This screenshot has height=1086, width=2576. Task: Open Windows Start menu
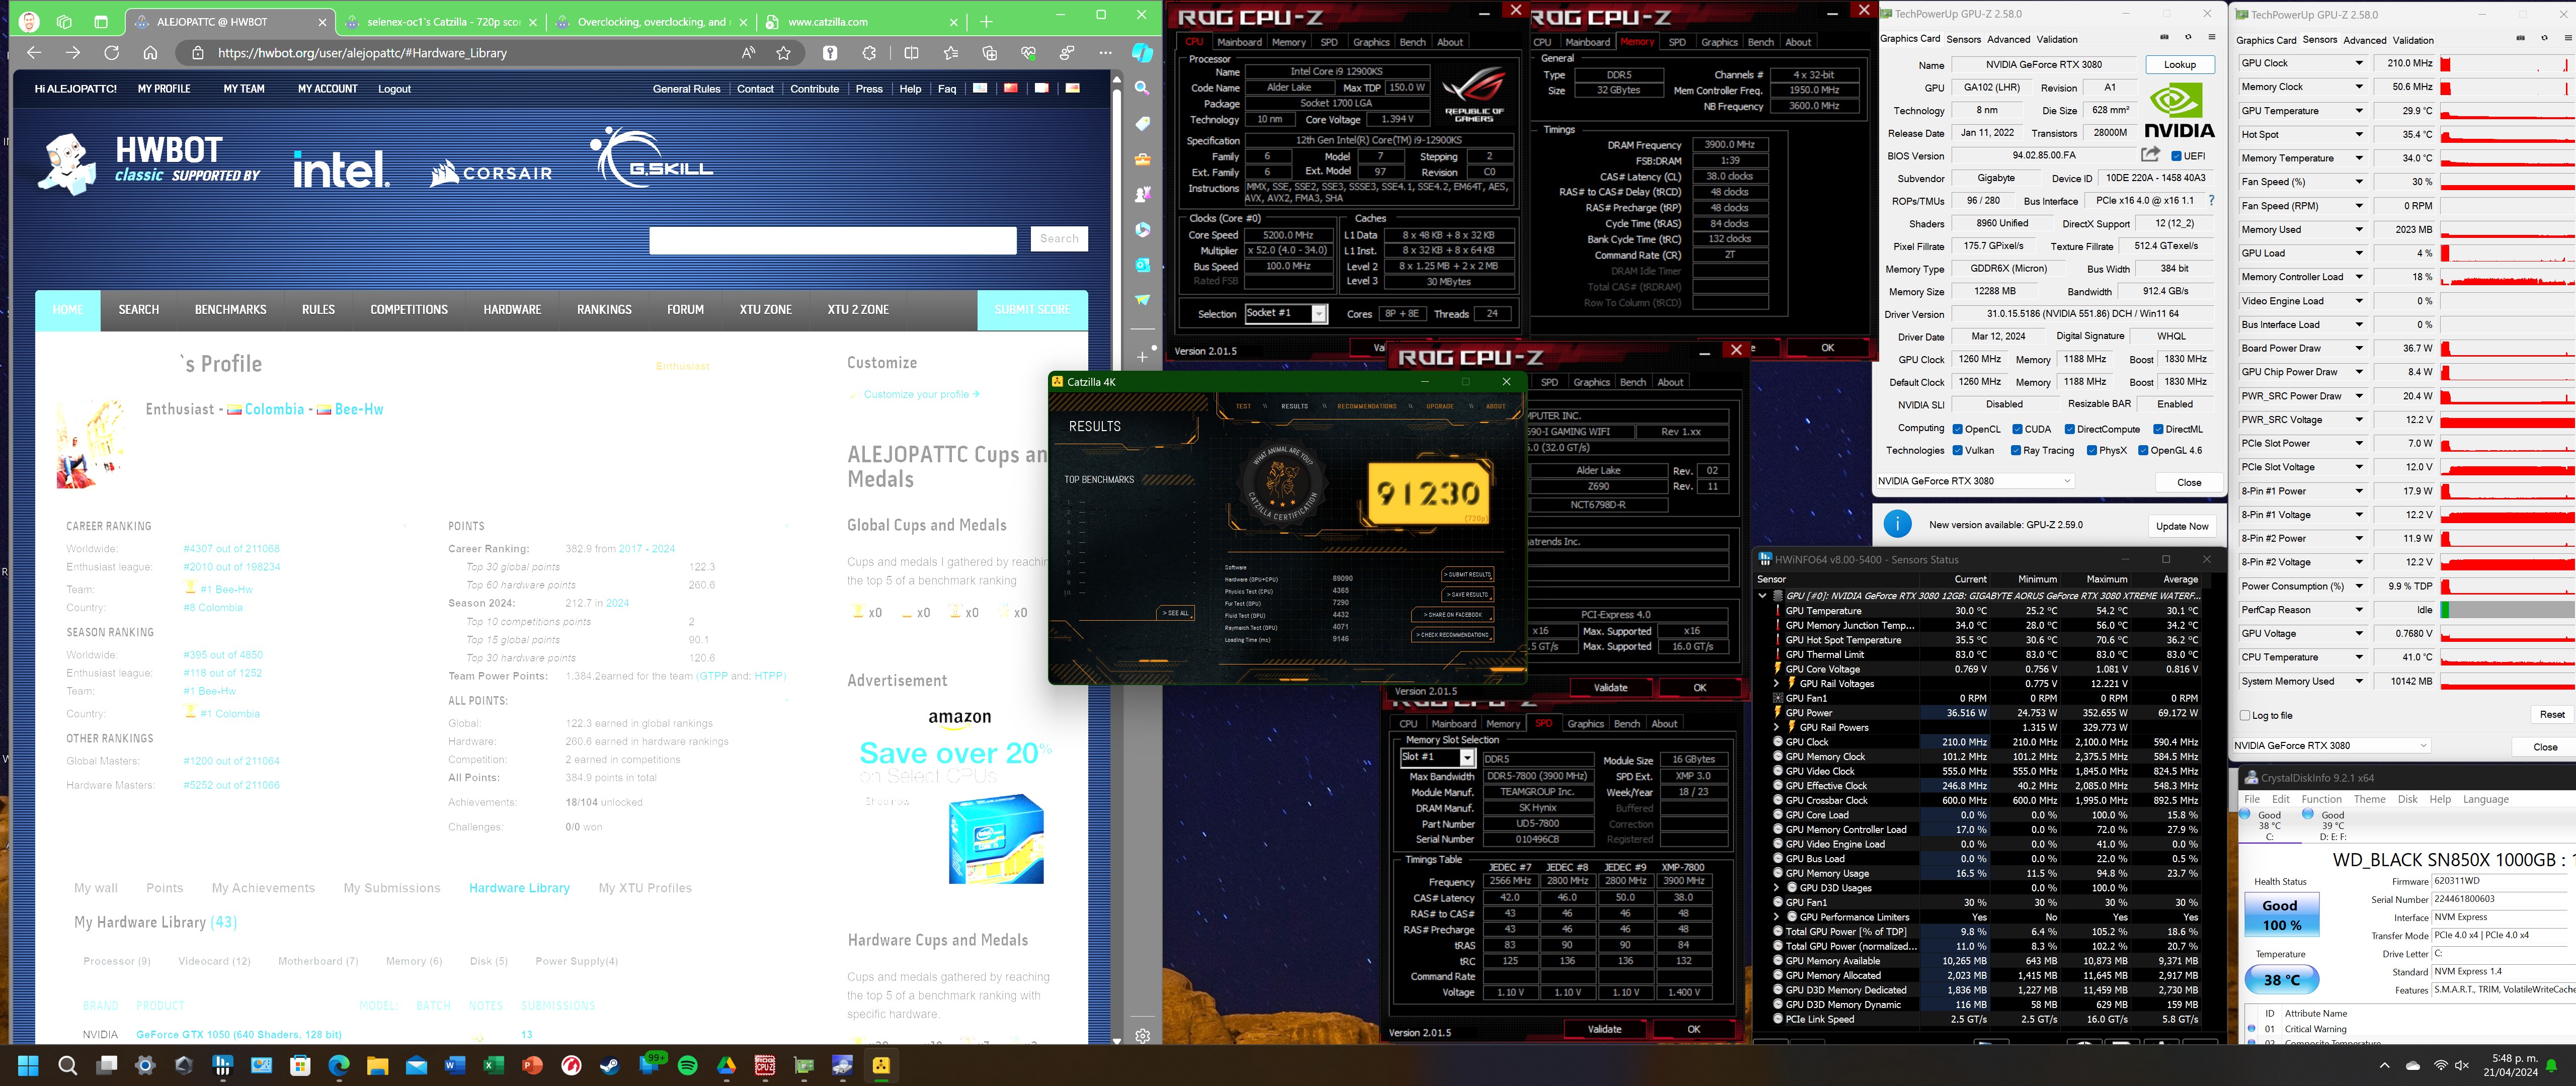click(28, 1065)
